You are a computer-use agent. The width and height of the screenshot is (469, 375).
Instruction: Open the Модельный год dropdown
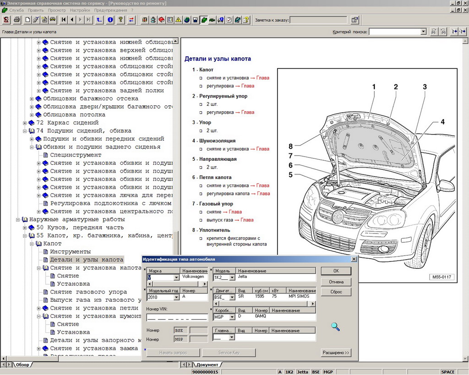(x=176, y=297)
